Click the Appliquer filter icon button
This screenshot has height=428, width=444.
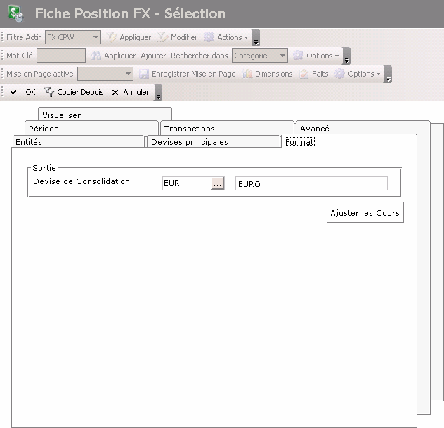(x=129, y=37)
